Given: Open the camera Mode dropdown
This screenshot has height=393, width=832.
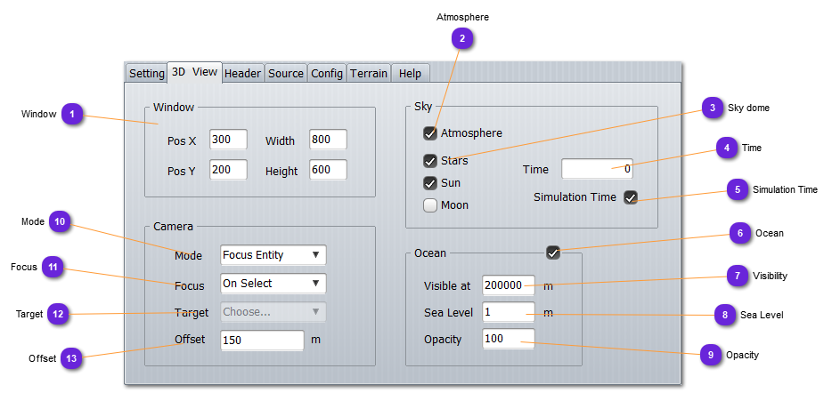Looking at the screenshot, I should pyautogui.click(x=273, y=255).
